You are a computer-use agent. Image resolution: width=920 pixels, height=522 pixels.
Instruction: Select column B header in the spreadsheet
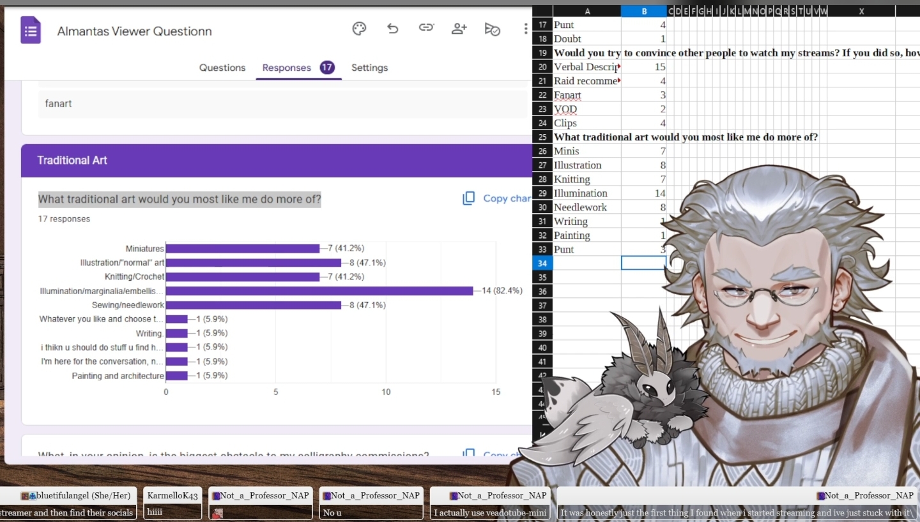tap(644, 11)
